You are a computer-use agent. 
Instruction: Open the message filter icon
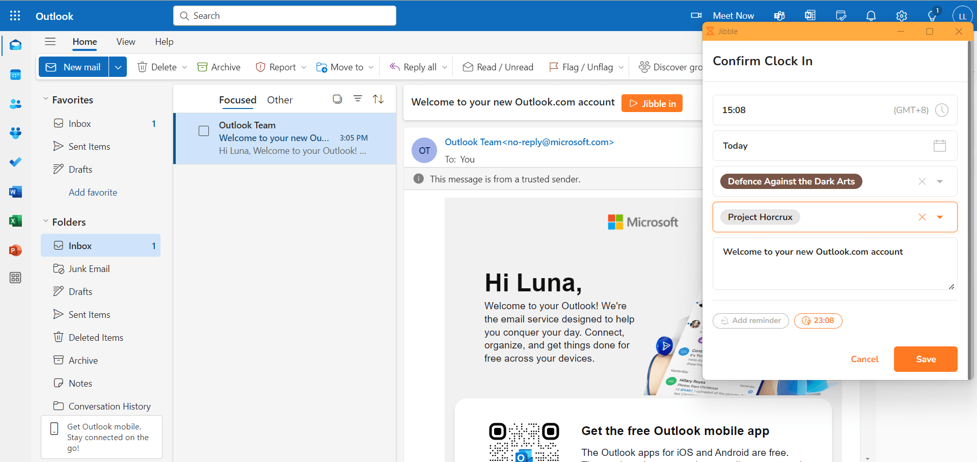coord(358,99)
